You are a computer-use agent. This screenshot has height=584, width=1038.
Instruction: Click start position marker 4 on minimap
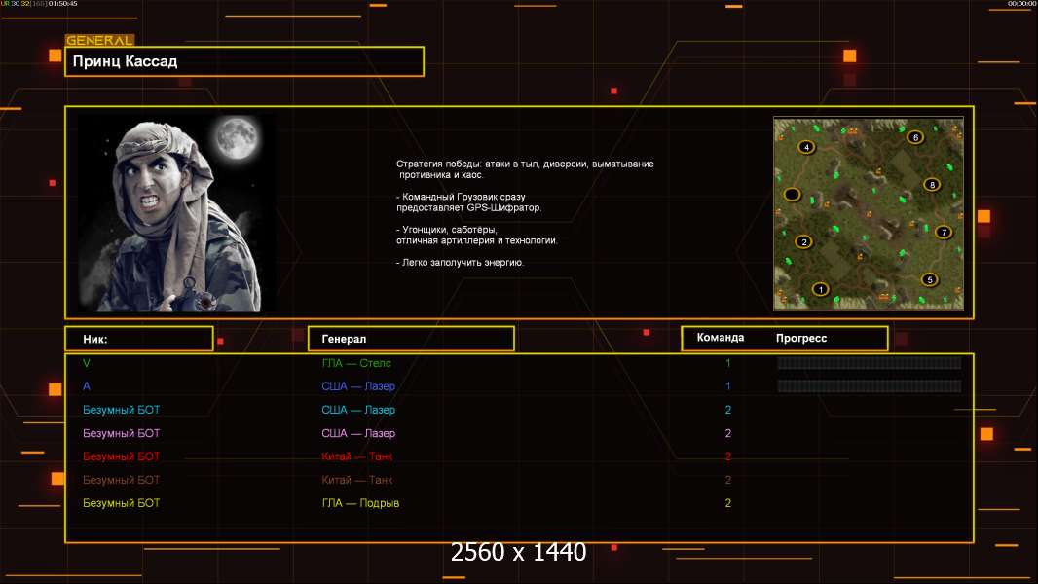click(x=805, y=147)
